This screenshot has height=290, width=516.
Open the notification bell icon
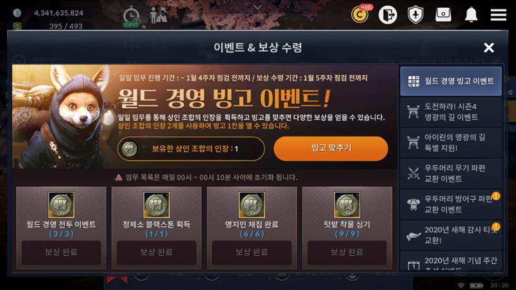coord(471,15)
